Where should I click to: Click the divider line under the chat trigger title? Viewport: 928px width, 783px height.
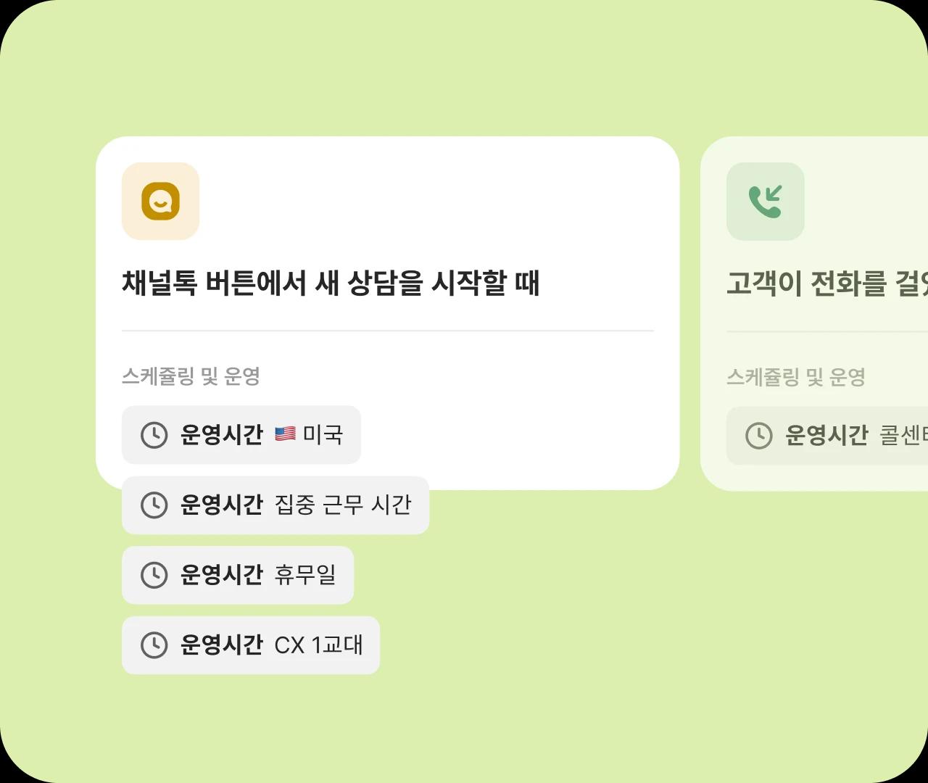(387, 331)
